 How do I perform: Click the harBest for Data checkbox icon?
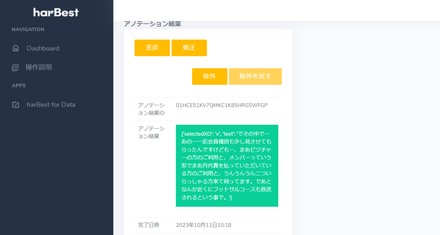click(x=15, y=104)
